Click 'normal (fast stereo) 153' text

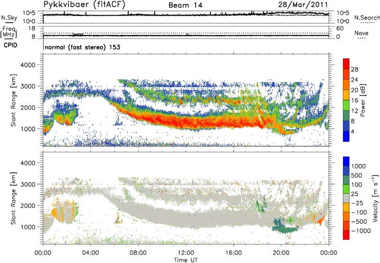[x=82, y=47]
